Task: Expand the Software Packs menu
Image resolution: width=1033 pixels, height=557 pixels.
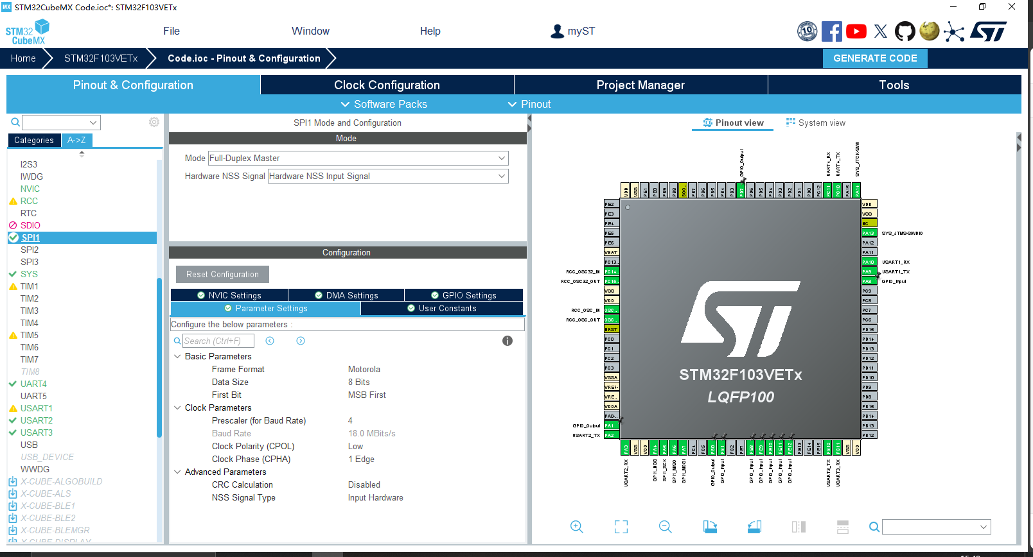Action: pyautogui.click(x=384, y=104)
